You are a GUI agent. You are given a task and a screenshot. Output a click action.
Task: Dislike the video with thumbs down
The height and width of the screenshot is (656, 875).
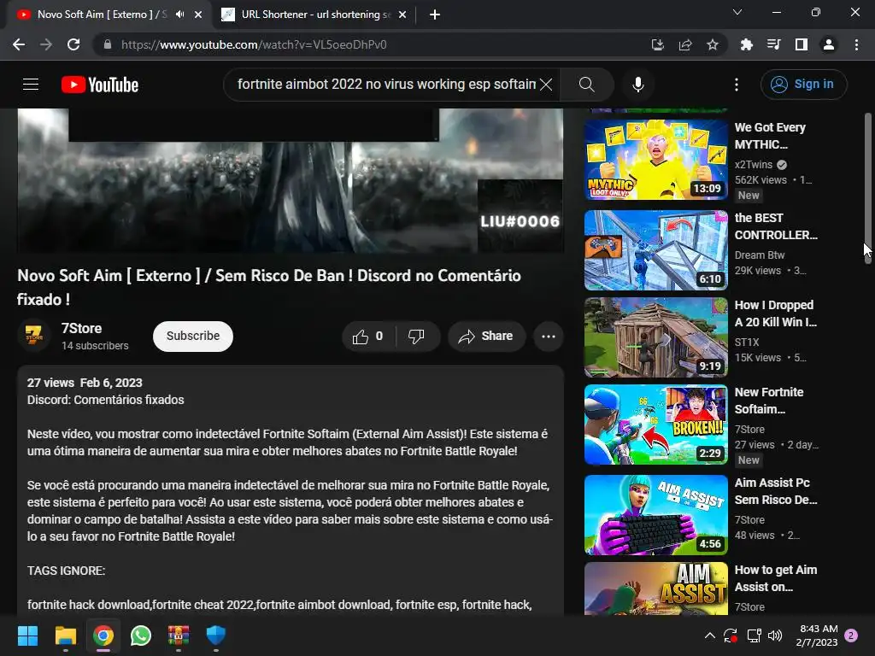[417, 337]
